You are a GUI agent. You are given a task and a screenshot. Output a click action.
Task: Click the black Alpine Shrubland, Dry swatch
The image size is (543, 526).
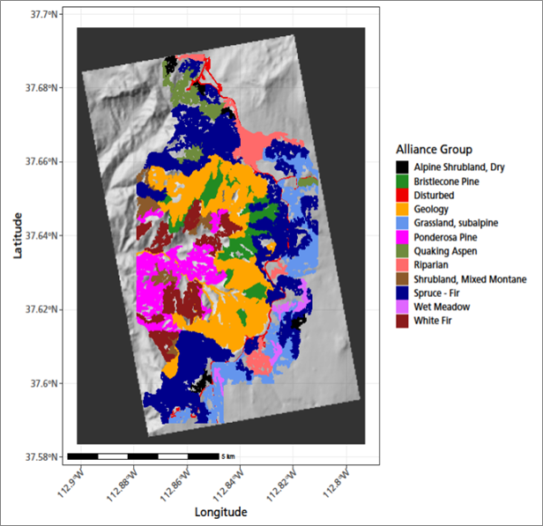402,167
